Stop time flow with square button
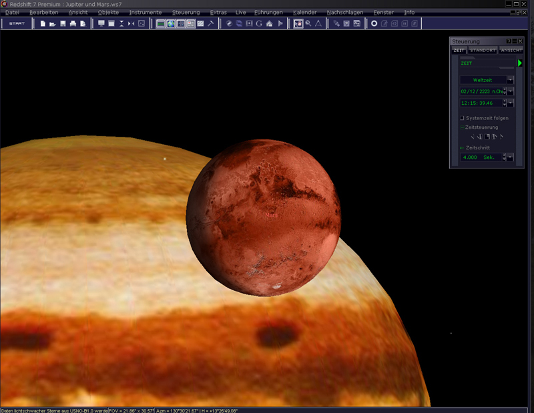Viewport: 534px width, 413px height. 487,137
